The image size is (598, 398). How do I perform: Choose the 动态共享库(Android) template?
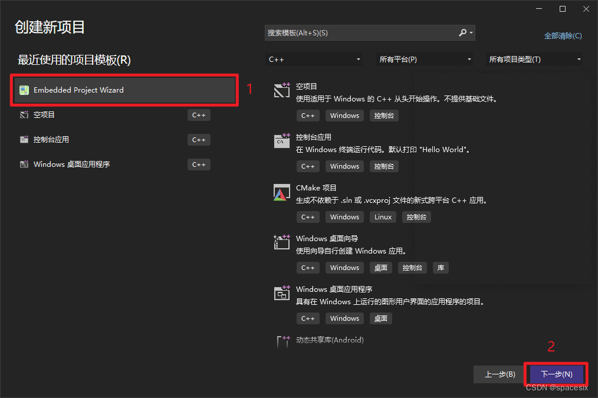330,340
